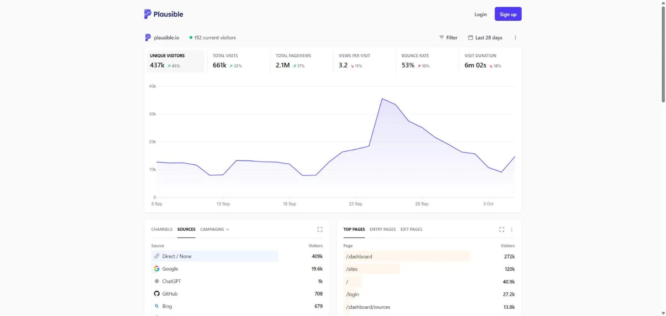Select the Unique Visitors metric
Screen dimensions: 666x316
click(176, 61)
